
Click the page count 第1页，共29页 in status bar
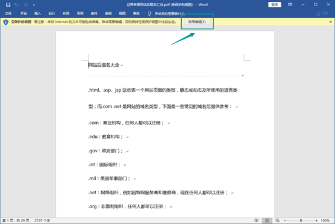click(16, 220)
